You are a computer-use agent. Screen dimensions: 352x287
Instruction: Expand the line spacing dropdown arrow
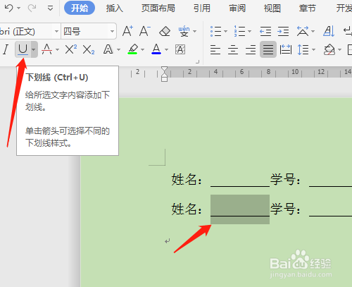pos(313,49)
